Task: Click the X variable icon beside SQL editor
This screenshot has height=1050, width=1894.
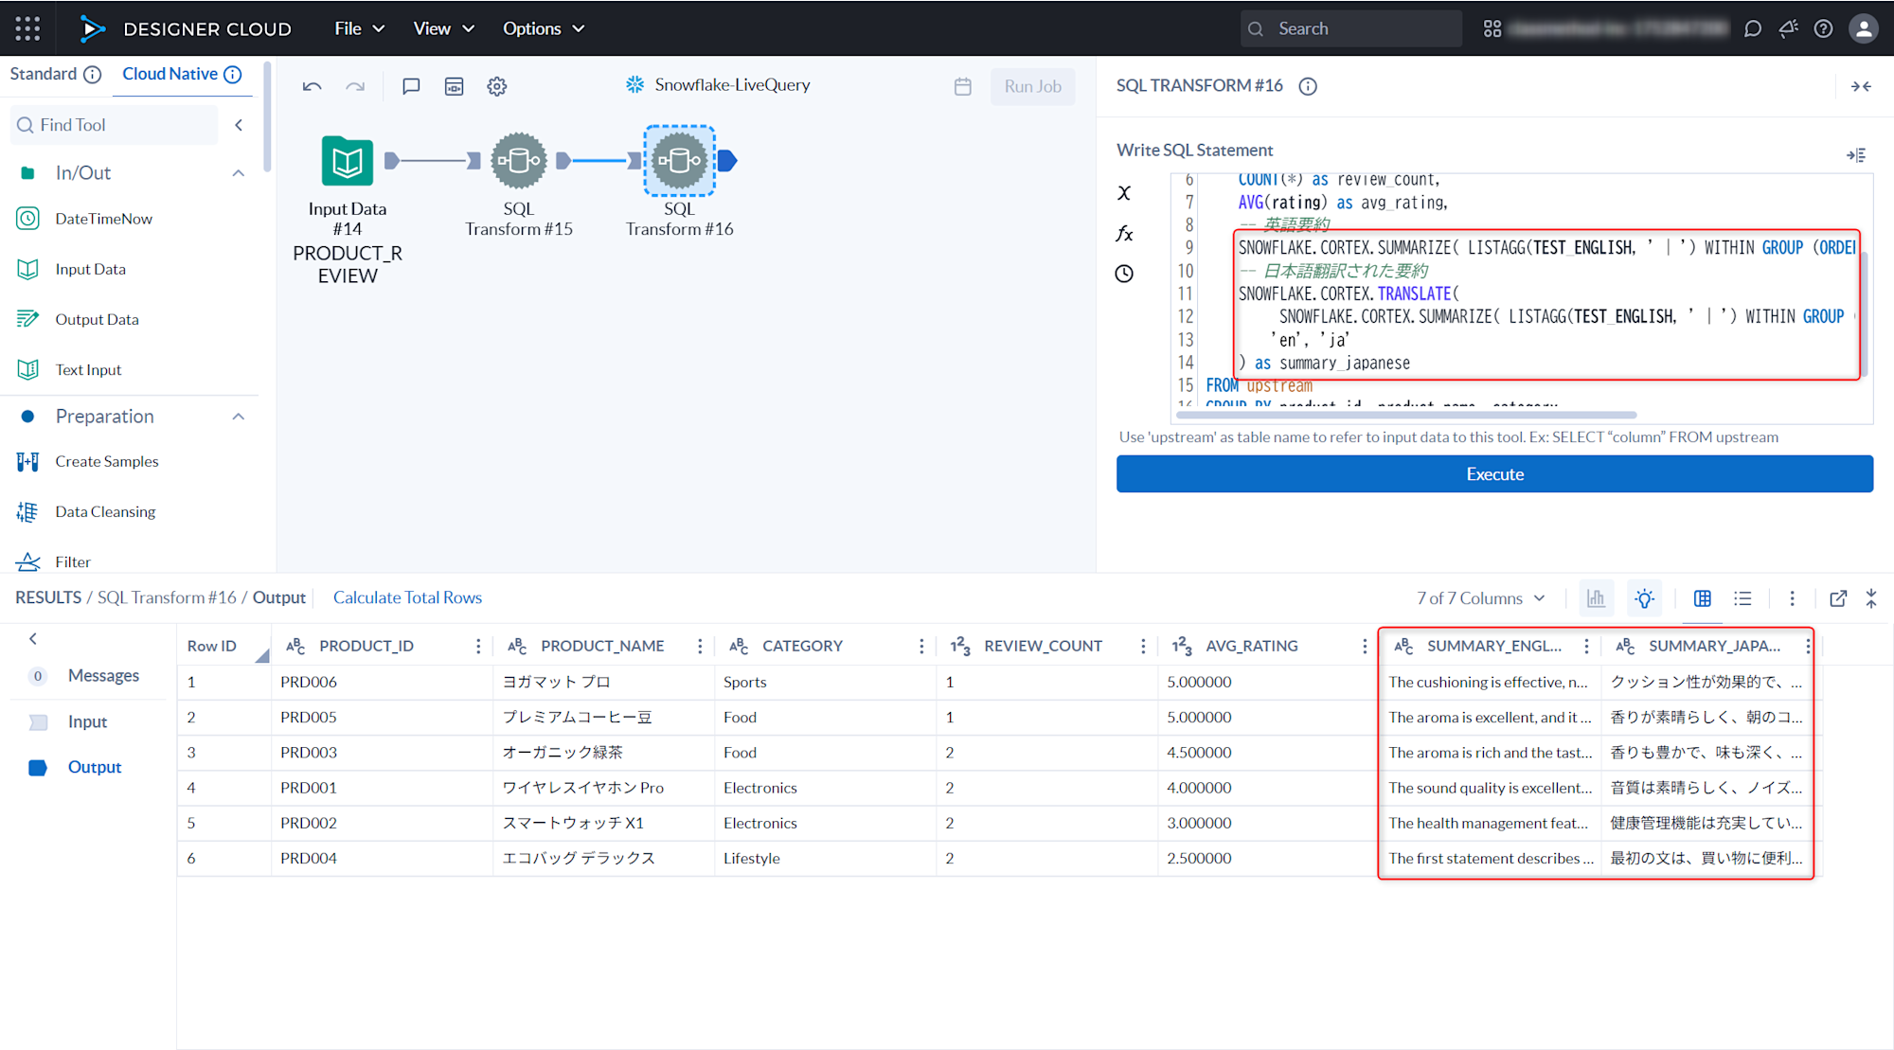Action: (1124, 193)
